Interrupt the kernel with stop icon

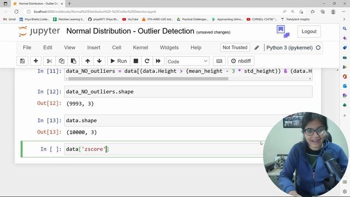(136, 61)
